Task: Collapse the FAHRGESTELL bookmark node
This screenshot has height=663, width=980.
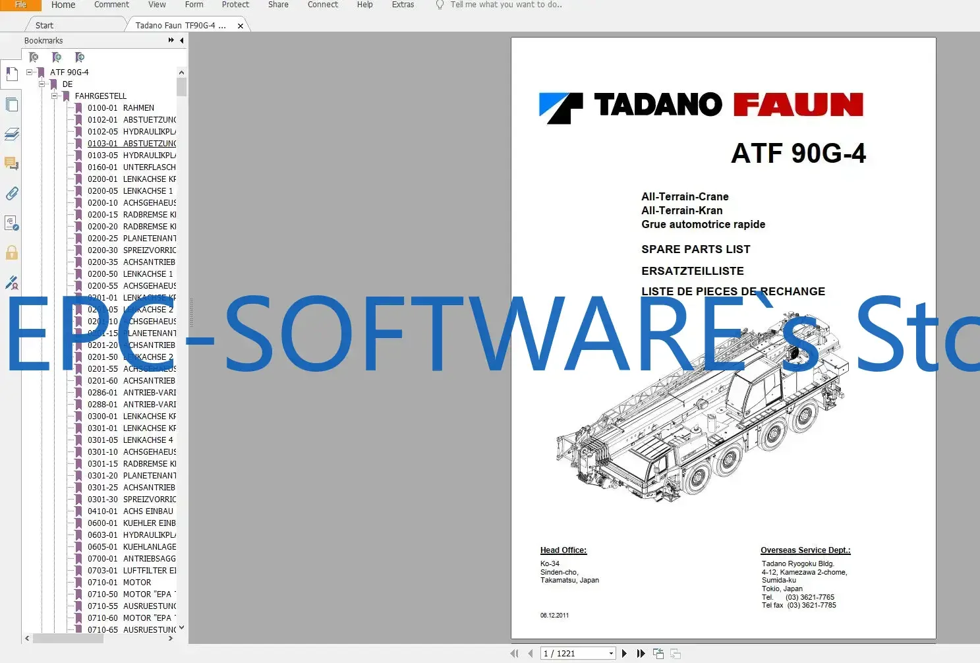Action: click(x=55, y=96)
